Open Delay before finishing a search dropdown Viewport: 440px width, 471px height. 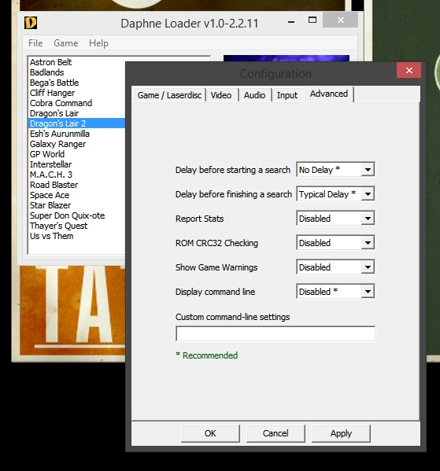[x=335, y=194]
